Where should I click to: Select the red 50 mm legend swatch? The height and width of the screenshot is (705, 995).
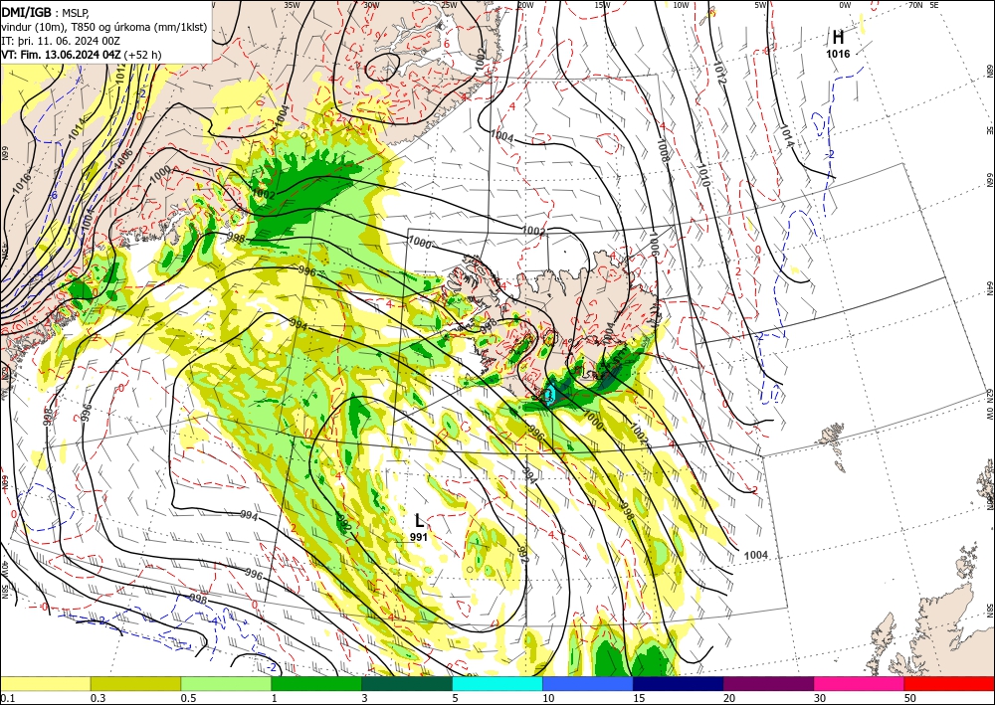click(x=949, y=683)
